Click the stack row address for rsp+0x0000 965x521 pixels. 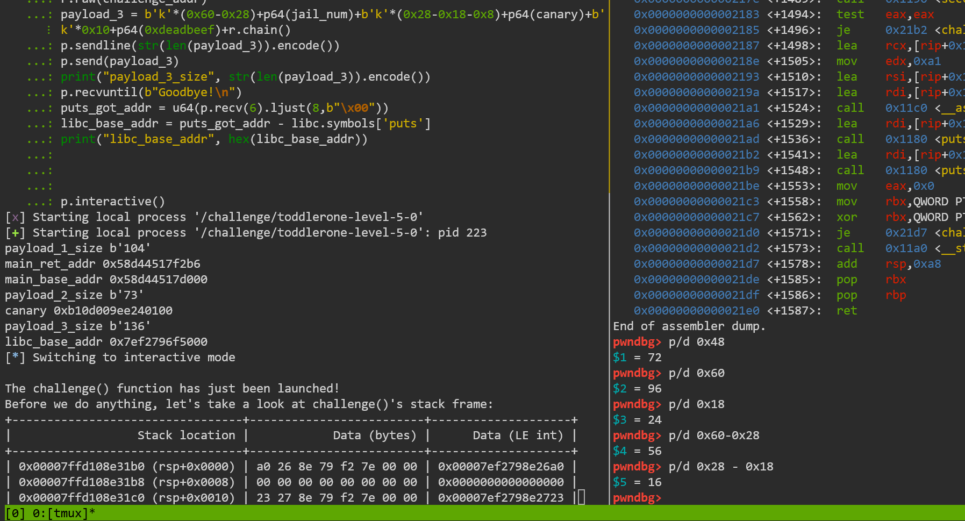pos(127,467)
